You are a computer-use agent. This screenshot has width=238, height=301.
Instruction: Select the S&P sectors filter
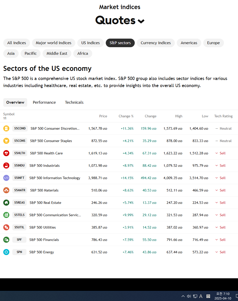tap(120, 43)
